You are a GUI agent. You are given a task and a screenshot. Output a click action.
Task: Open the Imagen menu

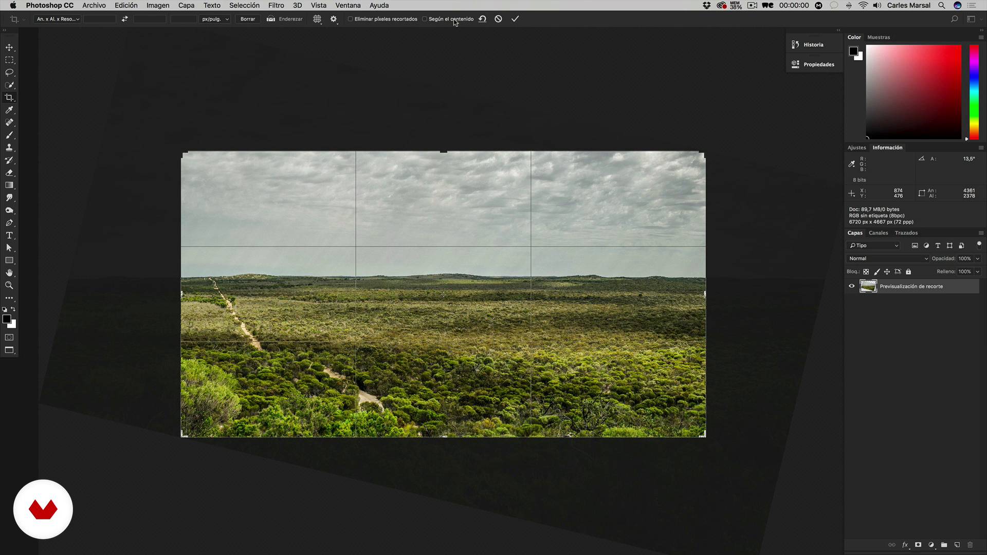(158, 5)
